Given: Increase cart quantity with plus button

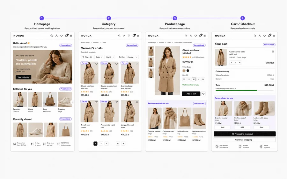Looking at the screenshot, I should click(x=240, y=63).
